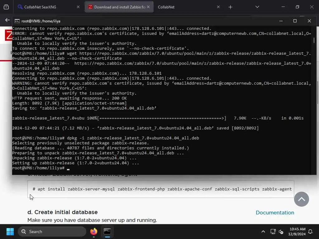The height and width of the screenshot is (239, 319).
Task: Click the terminal prompt cursor line
Action: [41, 168]
